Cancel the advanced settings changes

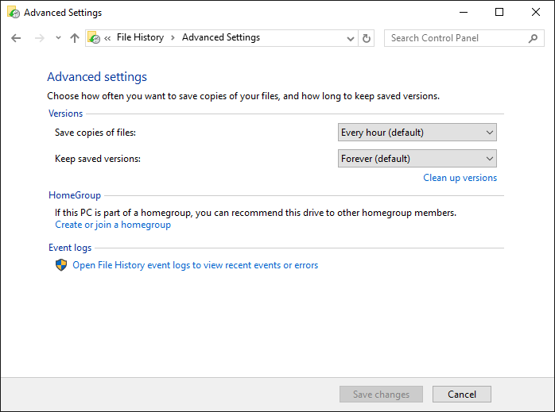pyautogui.click(x=462, y=394)
